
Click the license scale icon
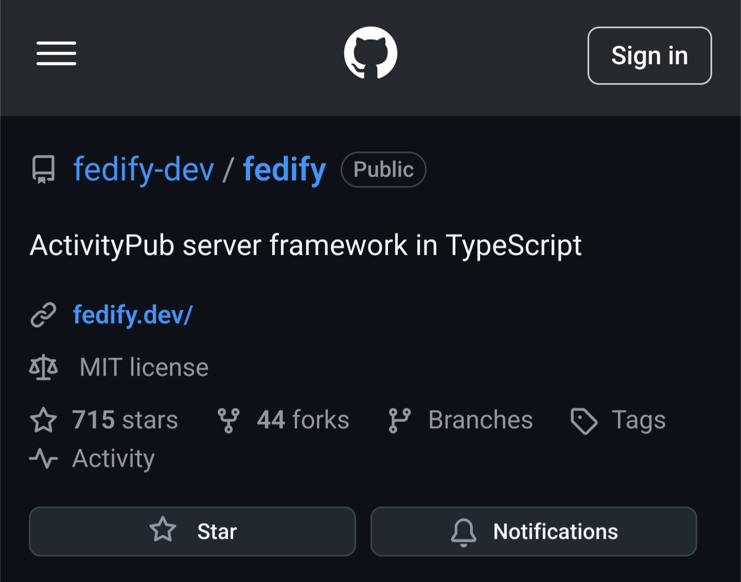point(43,367)
